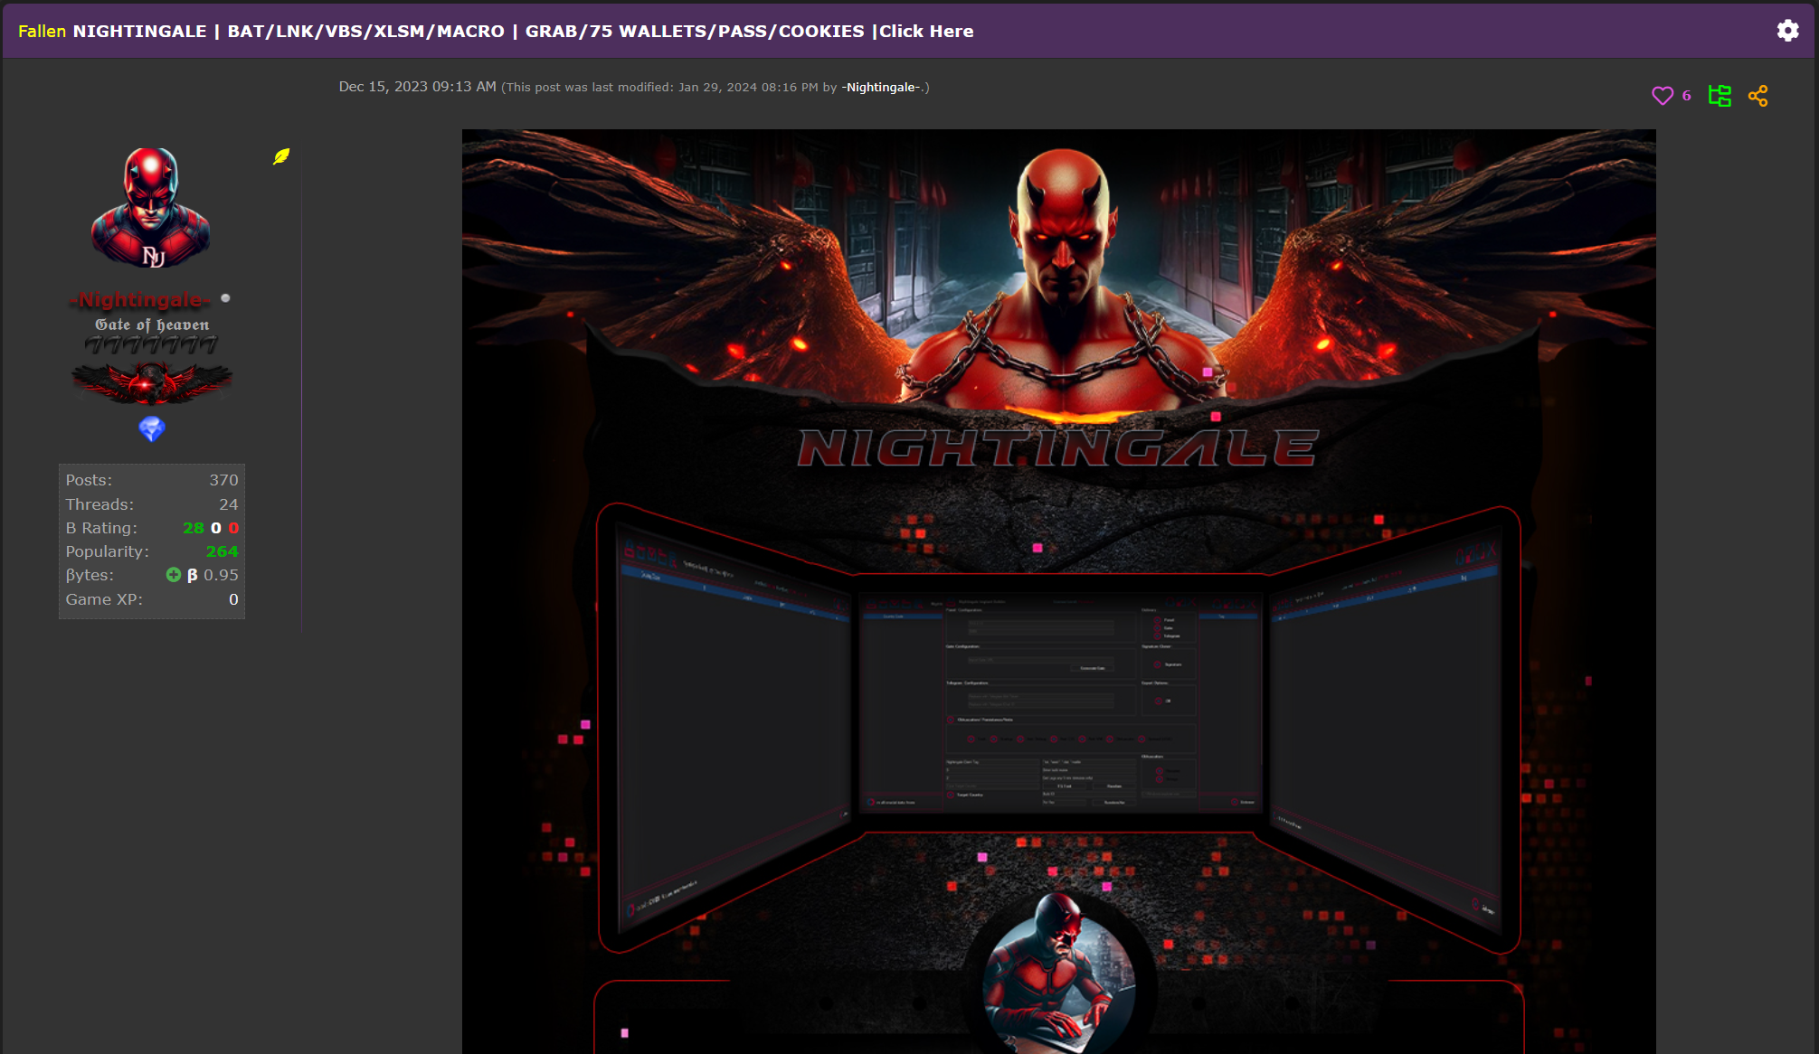The height and width of the screenshot is (1054, 1819).
Task: Click the Daredevil avatar image
Action: 151,208
